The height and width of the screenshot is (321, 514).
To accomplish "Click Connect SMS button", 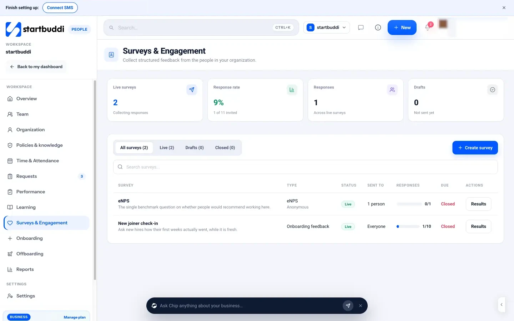I will (60, 7).
